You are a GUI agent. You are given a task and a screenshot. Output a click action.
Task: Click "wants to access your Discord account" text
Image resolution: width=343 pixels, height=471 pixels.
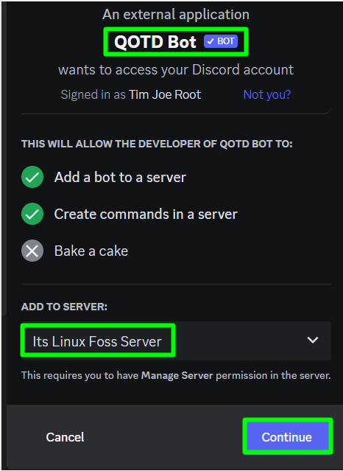tap(176, 70)
